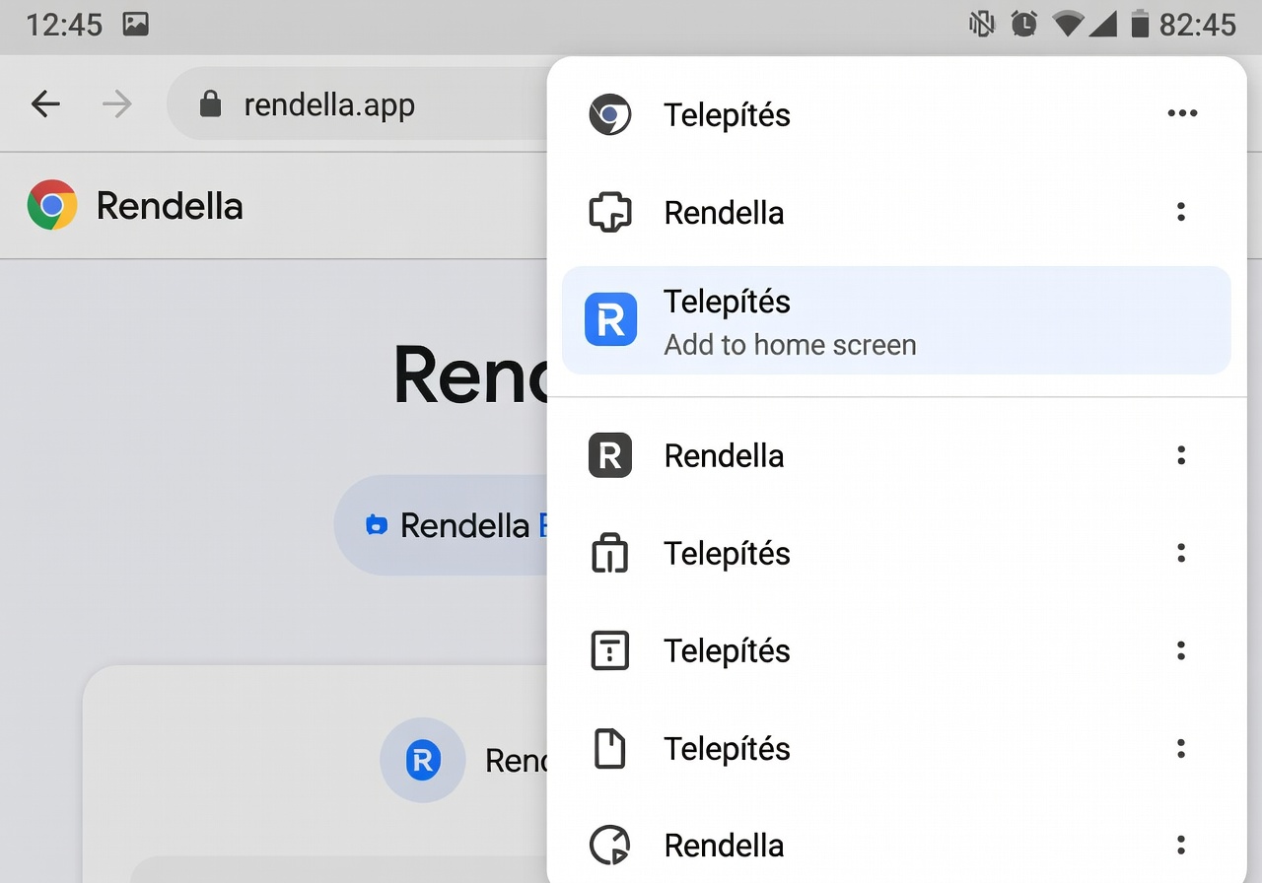Screen dimensions: 1262x883
Task: Tap the battery status icon
Action: (x=1140, y=24)
